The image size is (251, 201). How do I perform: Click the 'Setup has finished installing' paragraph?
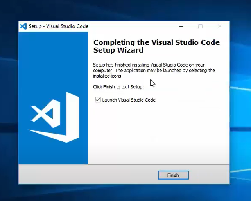pos(154,71)
